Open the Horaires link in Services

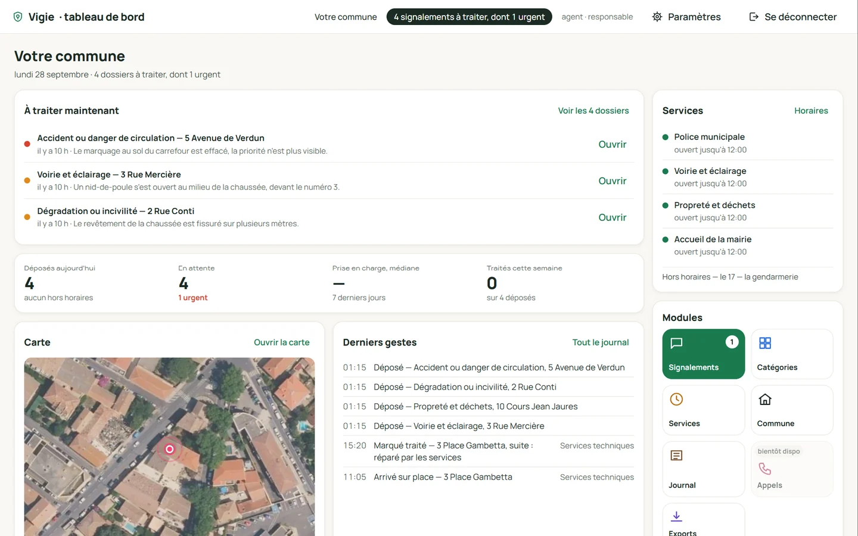[811, 111]
